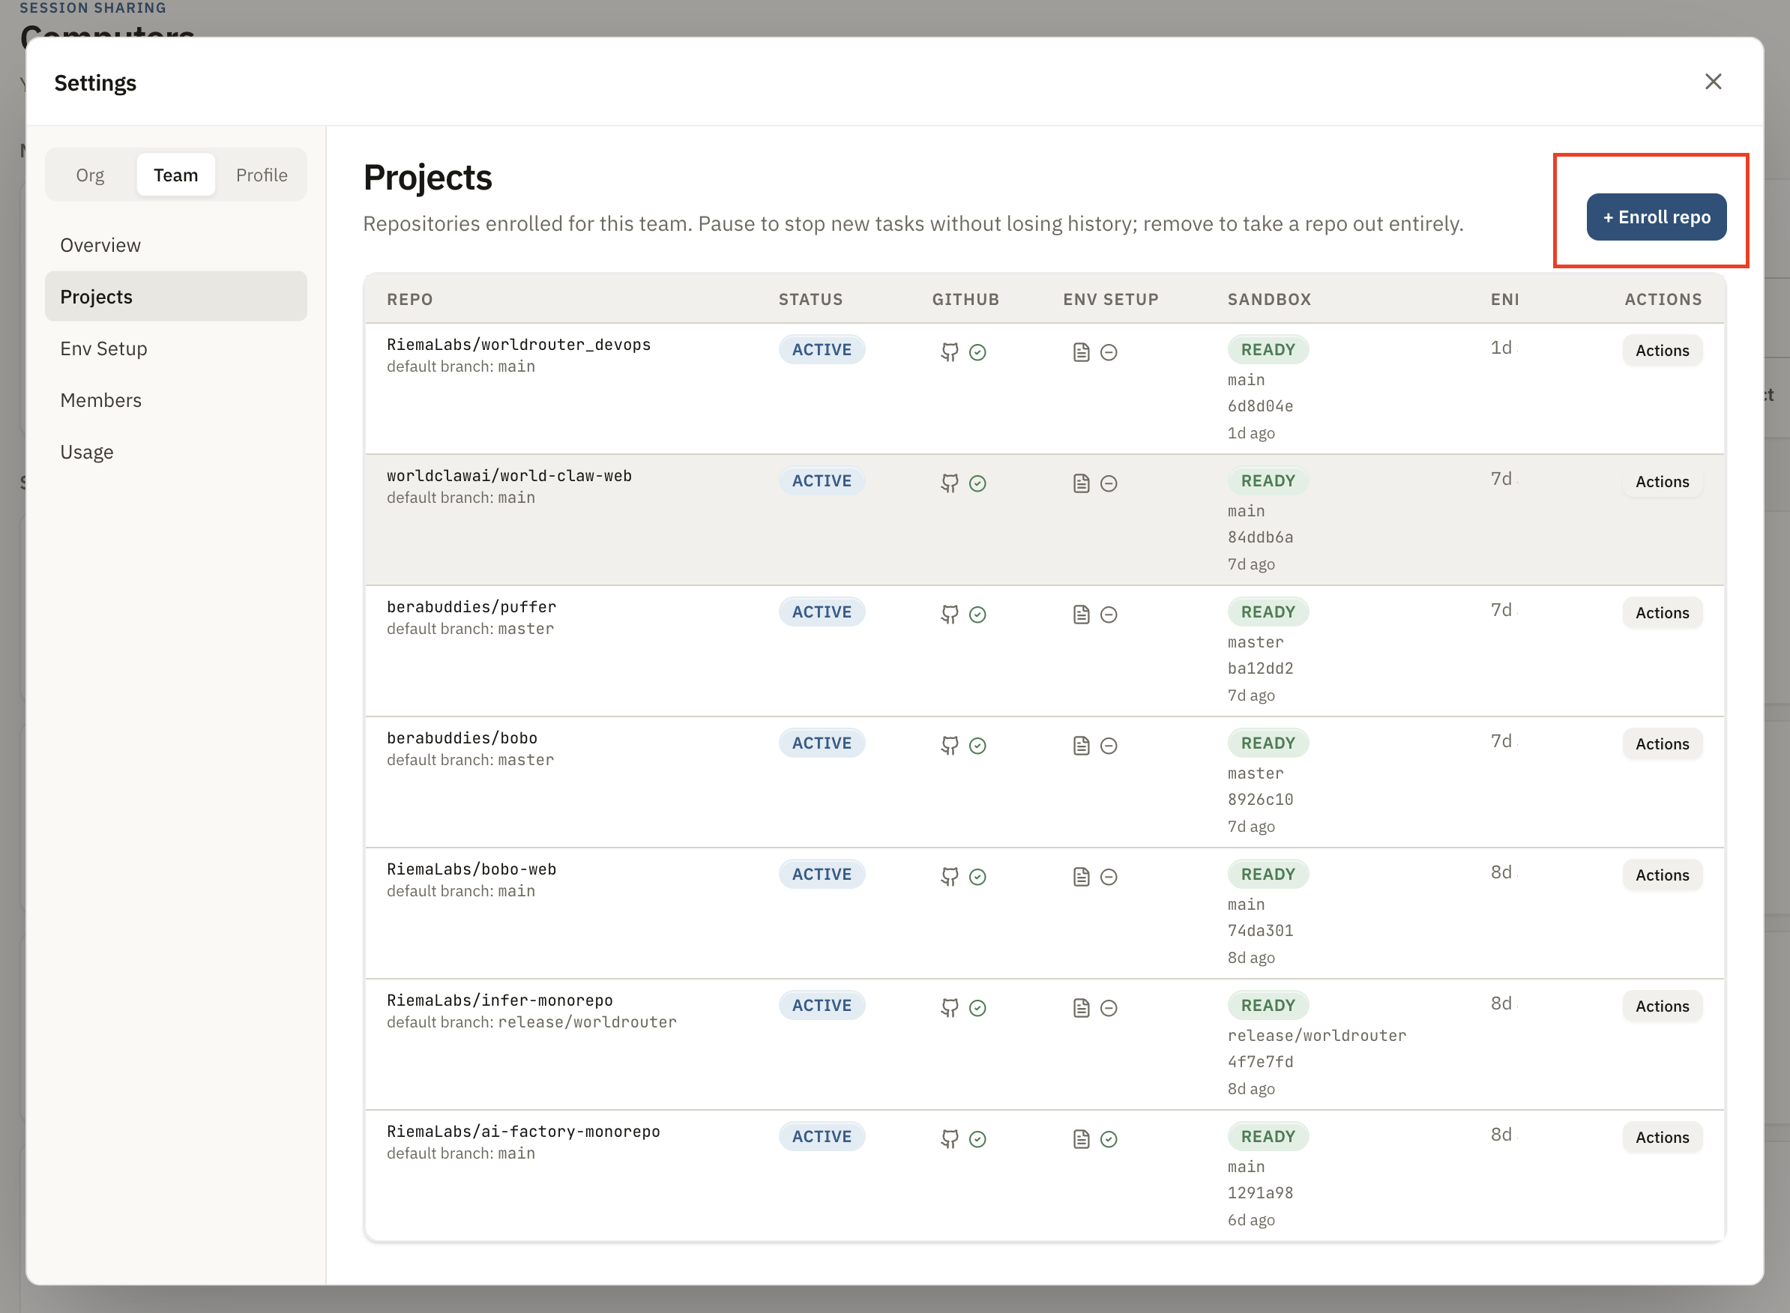Click the env setup minus-circle icon for worldrouter_devops
This screenshot has height=1313, width=1790.
[x=1109, y=352]
